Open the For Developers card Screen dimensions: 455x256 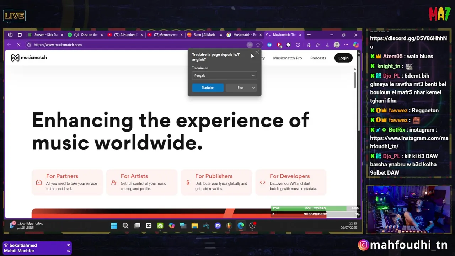pyautogui.click(x=291, y=182)
